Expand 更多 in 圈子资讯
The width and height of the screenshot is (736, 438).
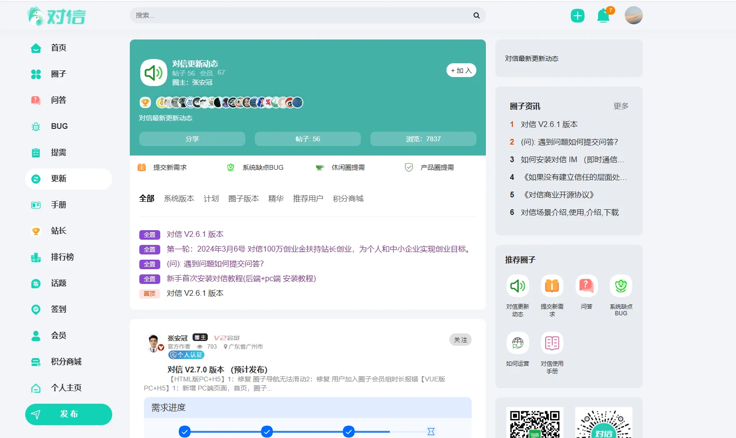620,106
